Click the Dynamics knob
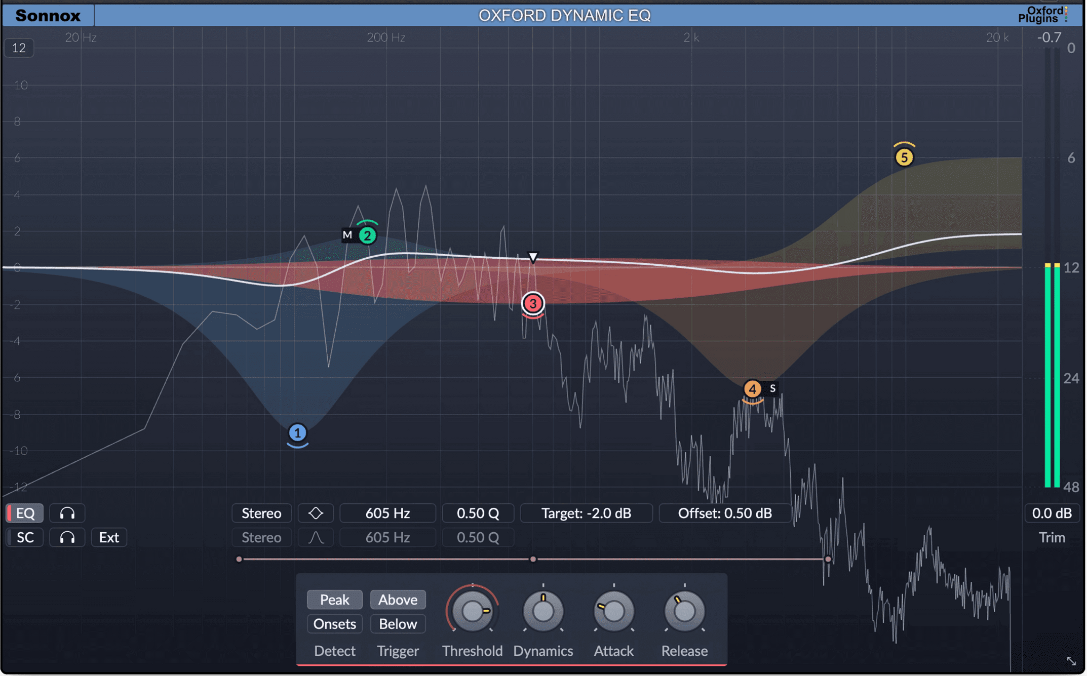 click(x=543, y=611)
